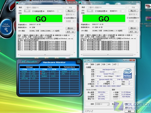Image resolution: width=151 pixels, height=113 pixels.
Task: Click the horizontal scrollbar in left SP2004 log
Action: pos(45,55)
